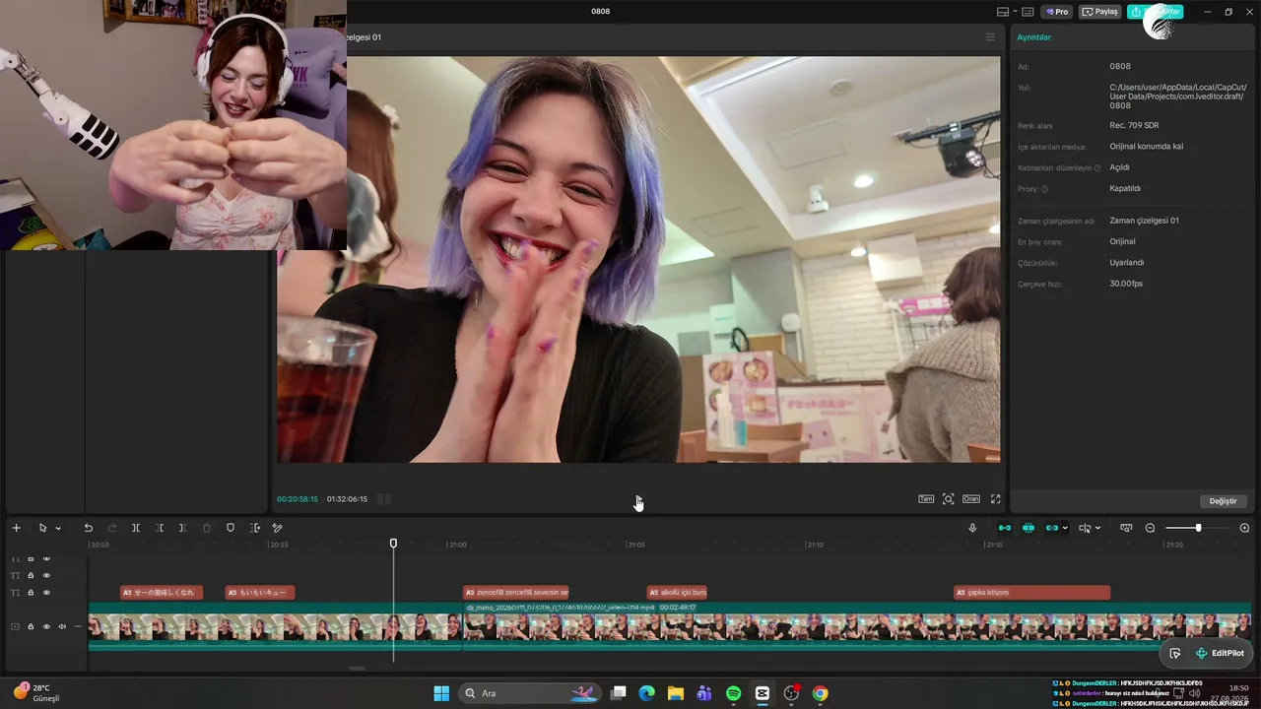
Task: Add a new track with the plus icon
Action: click(16, 528)
